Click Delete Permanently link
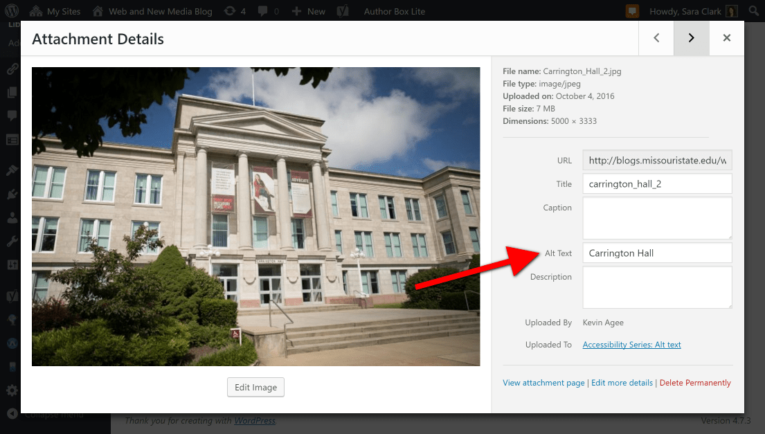Screen dimensions: 765x434 point(695,383)
